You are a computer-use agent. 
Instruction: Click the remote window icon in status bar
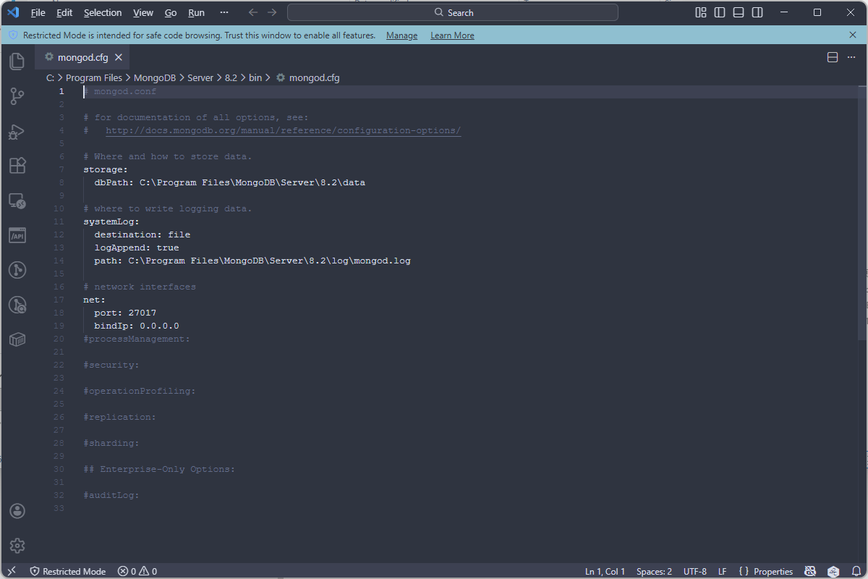(12, 571)
